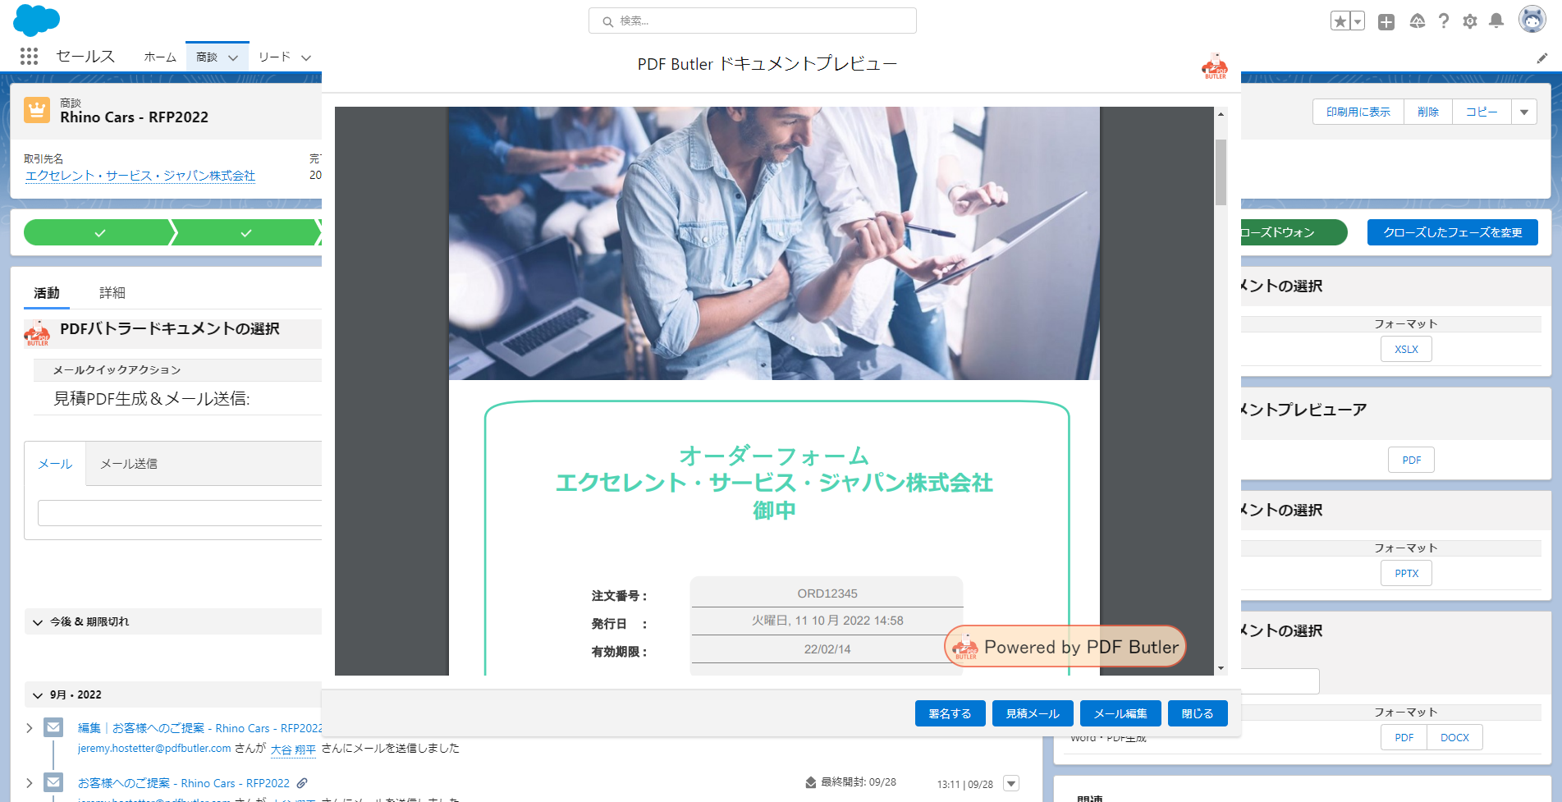Image resolution: width=1562 pixels, height=802 pixels.
Task: Open account link エクセレント・サービス・ジャパン株式会社
Action: tap(140, 176)
